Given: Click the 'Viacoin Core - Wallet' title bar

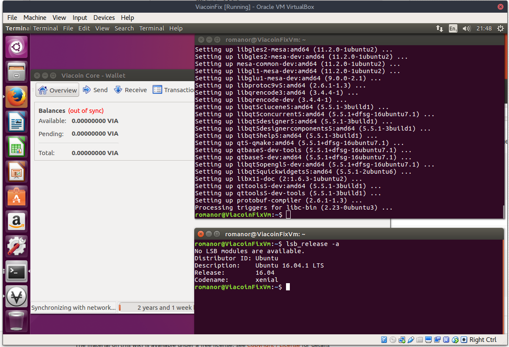Looking at the screenshot, I should tap(112, 75).
